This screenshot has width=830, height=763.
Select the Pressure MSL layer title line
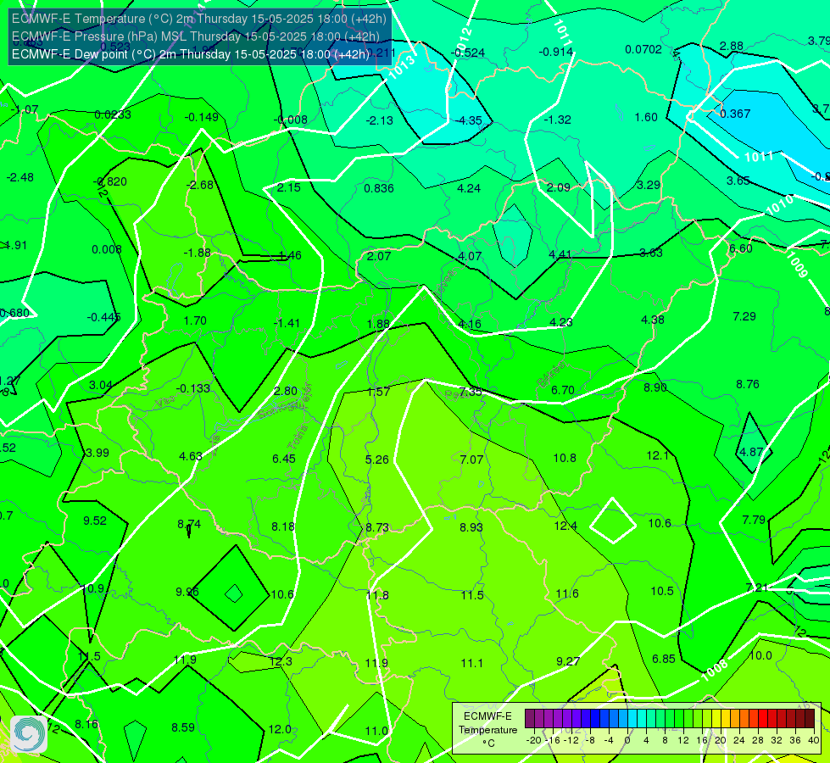tap(196, 36)
